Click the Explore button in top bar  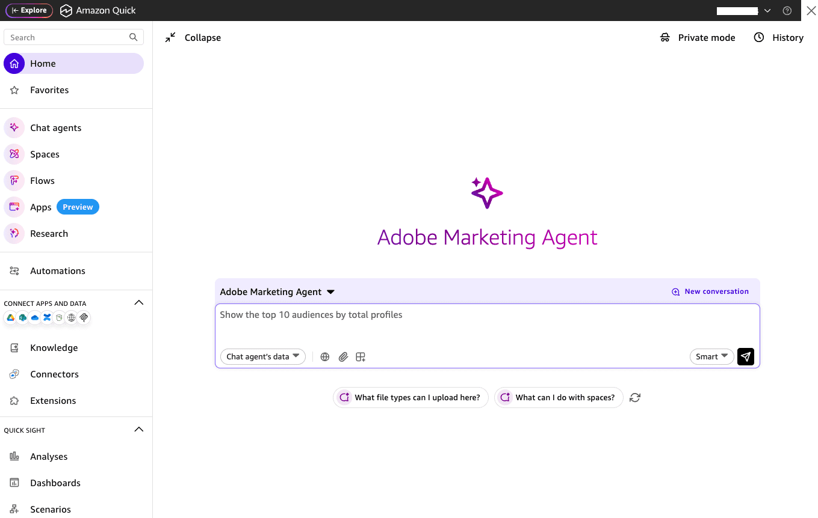[x=29, y=10]
